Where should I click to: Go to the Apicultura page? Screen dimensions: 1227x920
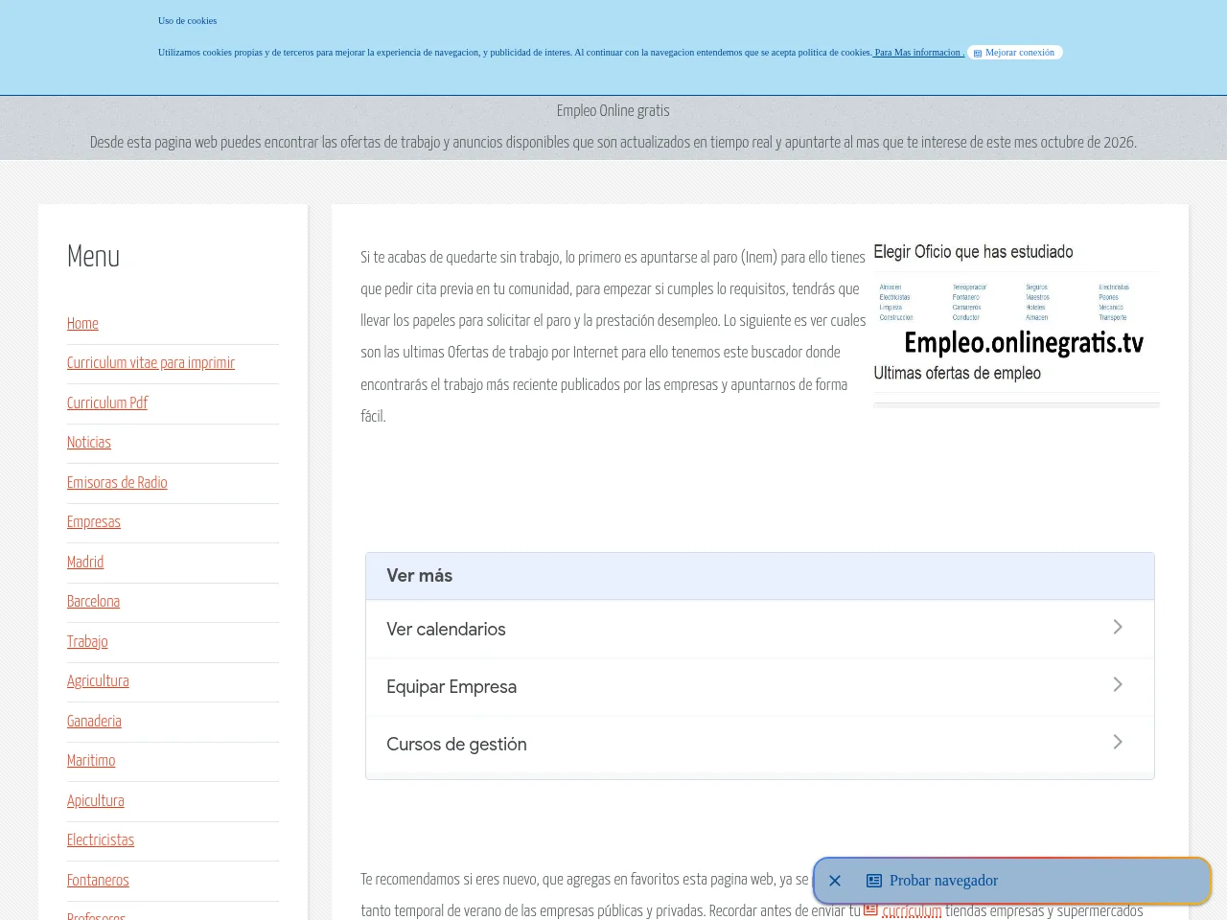click(96, 801)
